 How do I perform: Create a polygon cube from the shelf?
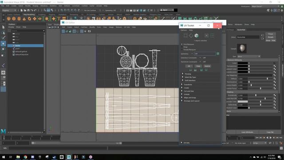[14, 19]
